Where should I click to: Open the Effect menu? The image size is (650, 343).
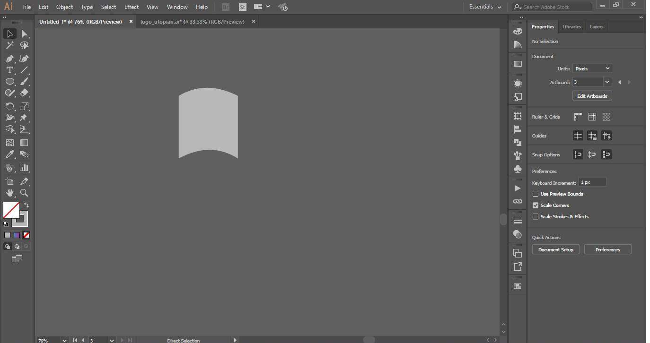[x=132, y=7]
